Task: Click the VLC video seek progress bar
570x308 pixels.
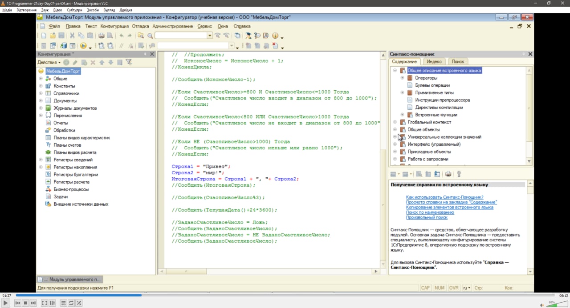Action: point(285,295)
